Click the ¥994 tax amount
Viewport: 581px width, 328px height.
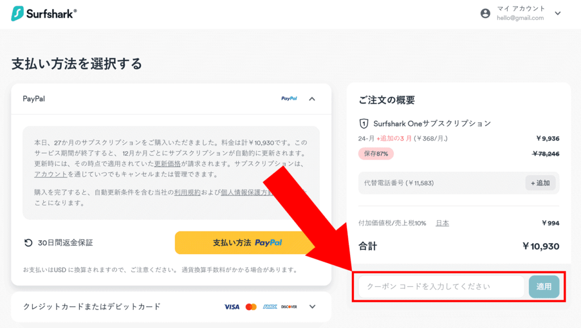point(550,223)
